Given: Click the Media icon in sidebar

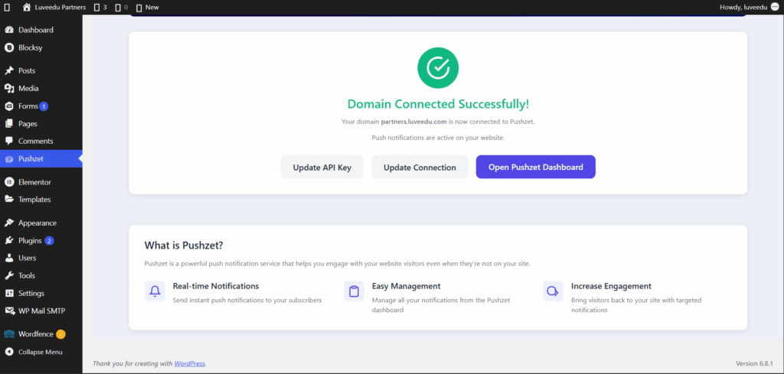Looking at the screenshot, I should tap(9, 89).
